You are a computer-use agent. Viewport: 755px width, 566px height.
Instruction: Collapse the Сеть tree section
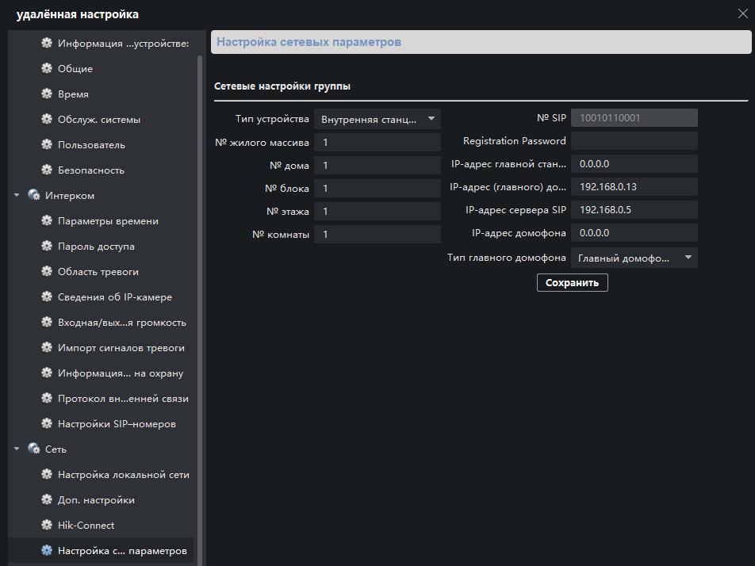17,449
